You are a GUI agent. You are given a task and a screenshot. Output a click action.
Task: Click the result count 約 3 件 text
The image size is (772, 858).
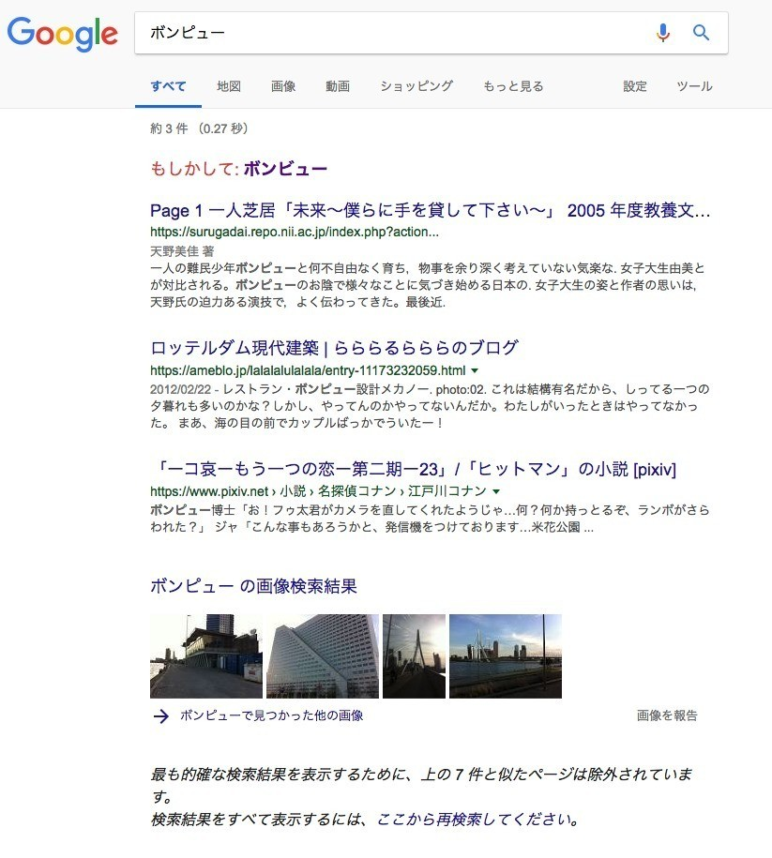point(169,128)
